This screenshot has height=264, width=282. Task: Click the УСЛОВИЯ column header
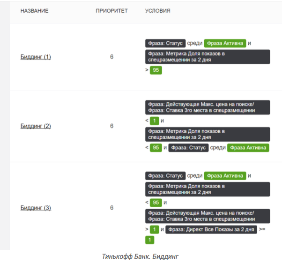(157, 11)
